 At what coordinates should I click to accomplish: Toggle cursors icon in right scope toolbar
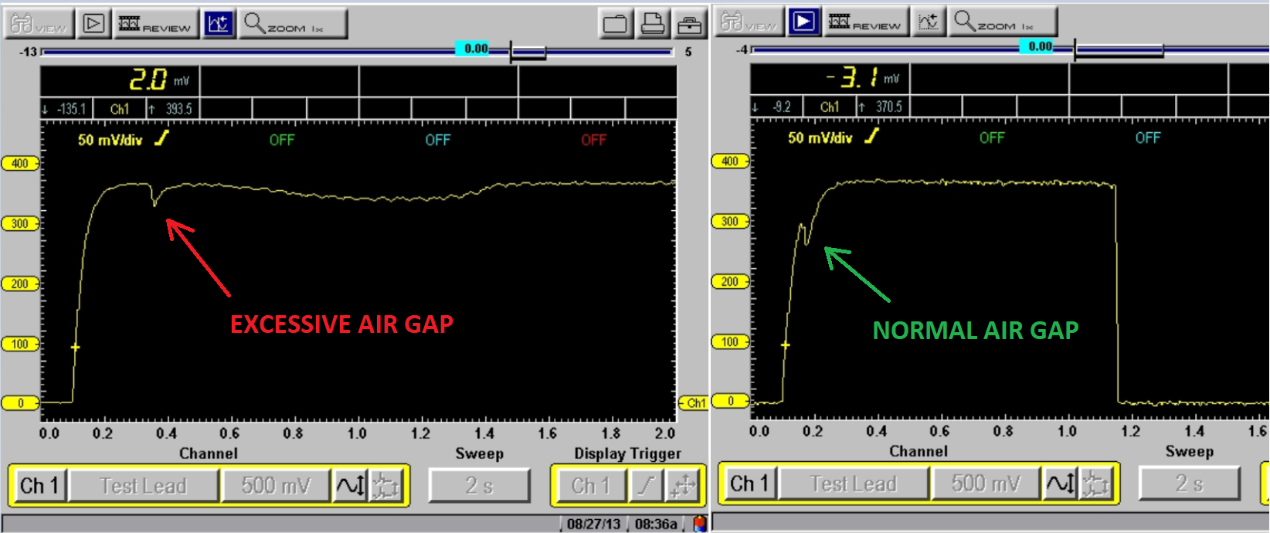929,22
